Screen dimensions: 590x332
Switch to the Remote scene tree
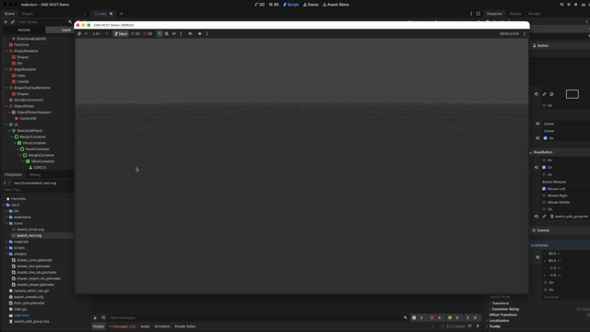[x=24, y=30]
